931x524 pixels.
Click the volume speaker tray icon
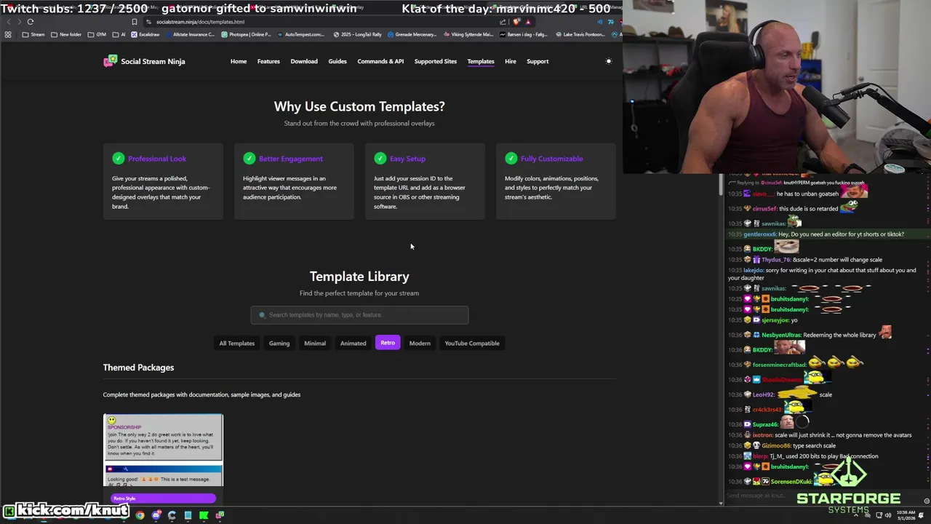[x=889, y=515]
